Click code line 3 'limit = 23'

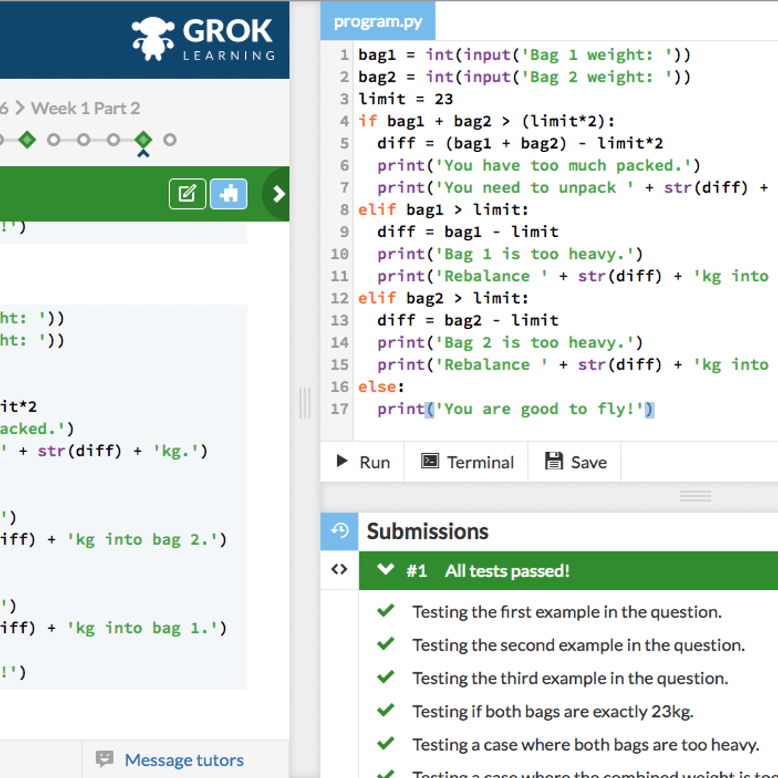point(406,99)
